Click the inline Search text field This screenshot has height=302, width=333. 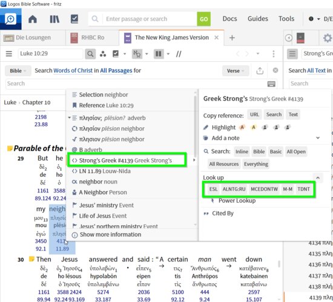136,84
